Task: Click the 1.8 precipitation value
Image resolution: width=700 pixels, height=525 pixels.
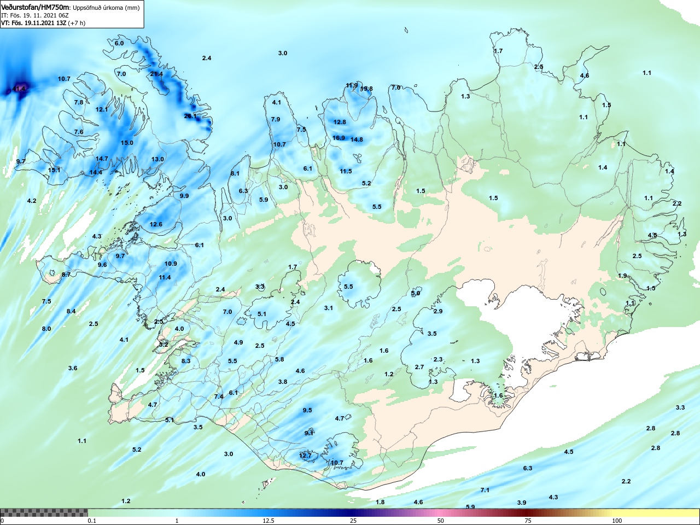Action: point(380,502)
